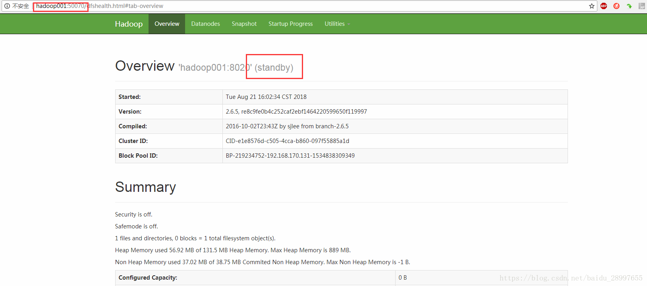
Task: Click the (standby) status text
Action: 274,68
